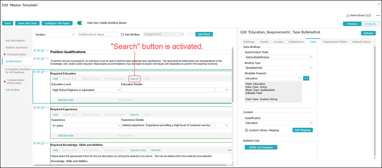382x168 pixels.
Task: Click the drag handle of the accommodations paragraph block
Action: point(34,59)
